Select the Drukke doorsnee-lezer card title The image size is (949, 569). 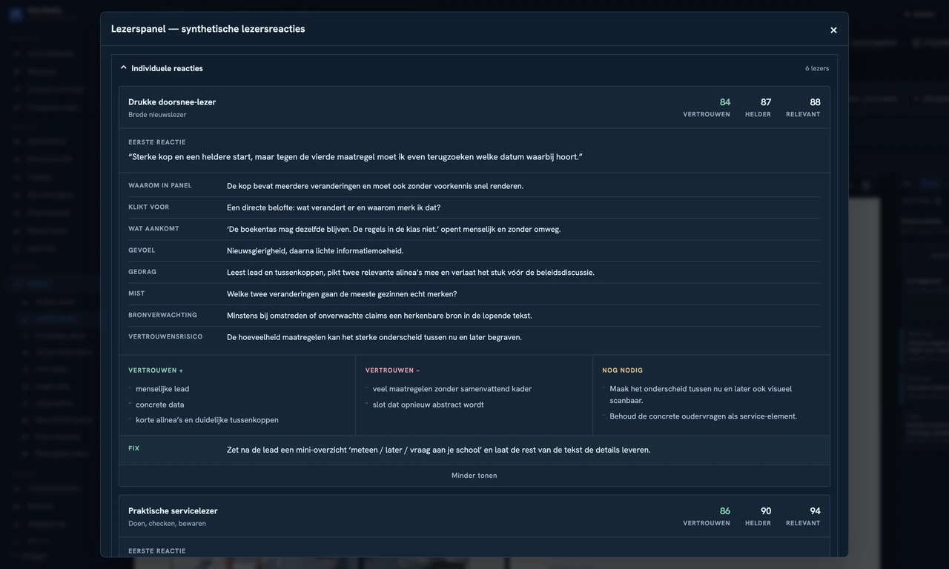pos(172,102)
